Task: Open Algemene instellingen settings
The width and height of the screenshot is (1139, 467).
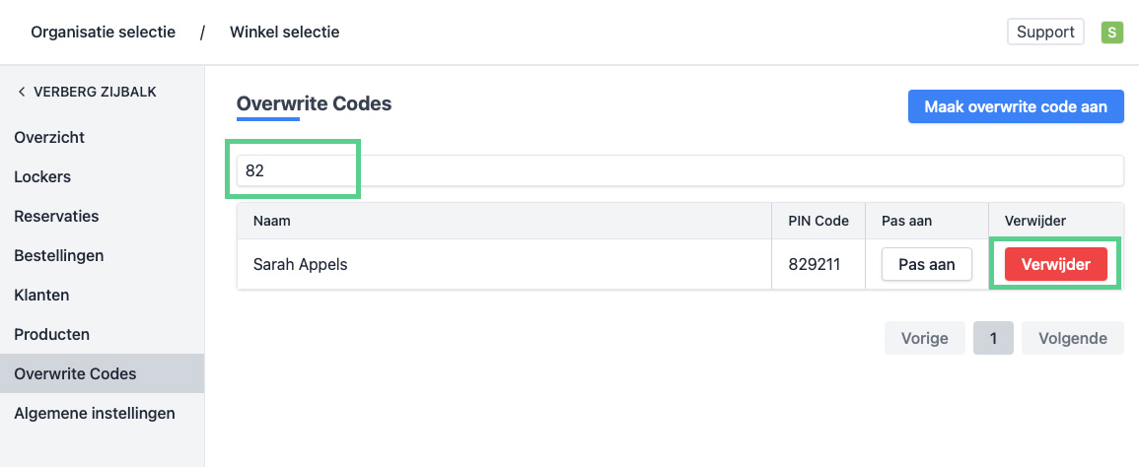Action: click(94, 414)
